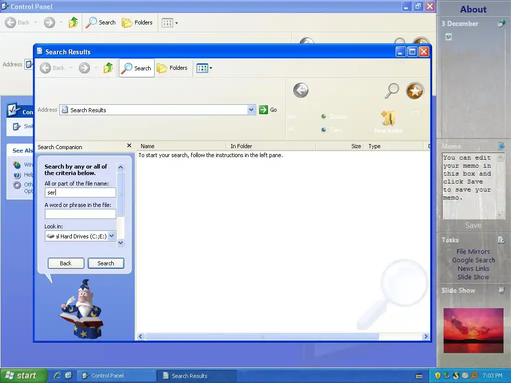Click small picture icon under date
The height and width of the screenshot is (383, 511).
tap(449, 37)
